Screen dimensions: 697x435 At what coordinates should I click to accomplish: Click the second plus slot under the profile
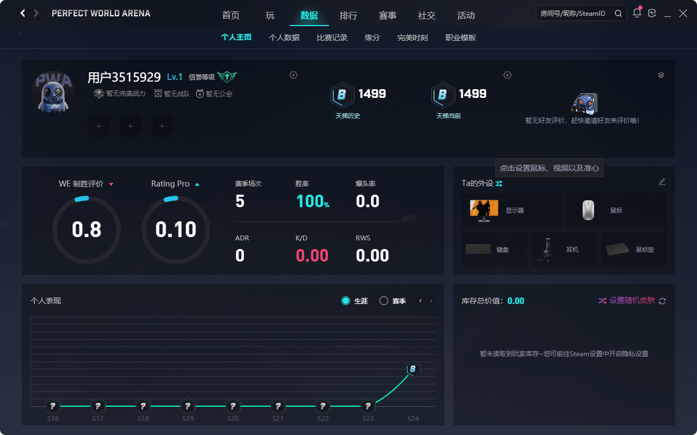(130, 126)
